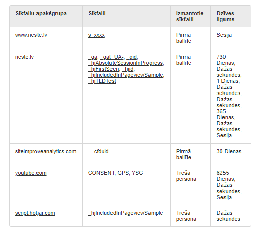Select the CONSENT, GPS, YSC cell
Image resolution: width=261 pixels, height=236 pixels.
tap(126, 185)
